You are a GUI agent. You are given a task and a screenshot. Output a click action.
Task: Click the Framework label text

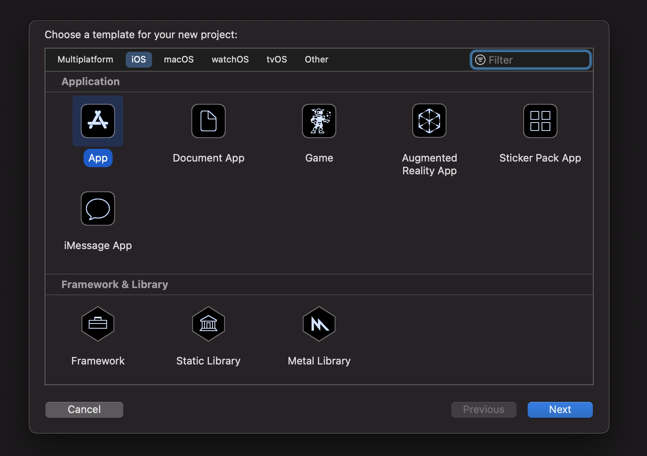98,361
